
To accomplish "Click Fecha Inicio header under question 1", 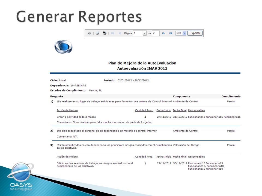I will click(163, 110).
